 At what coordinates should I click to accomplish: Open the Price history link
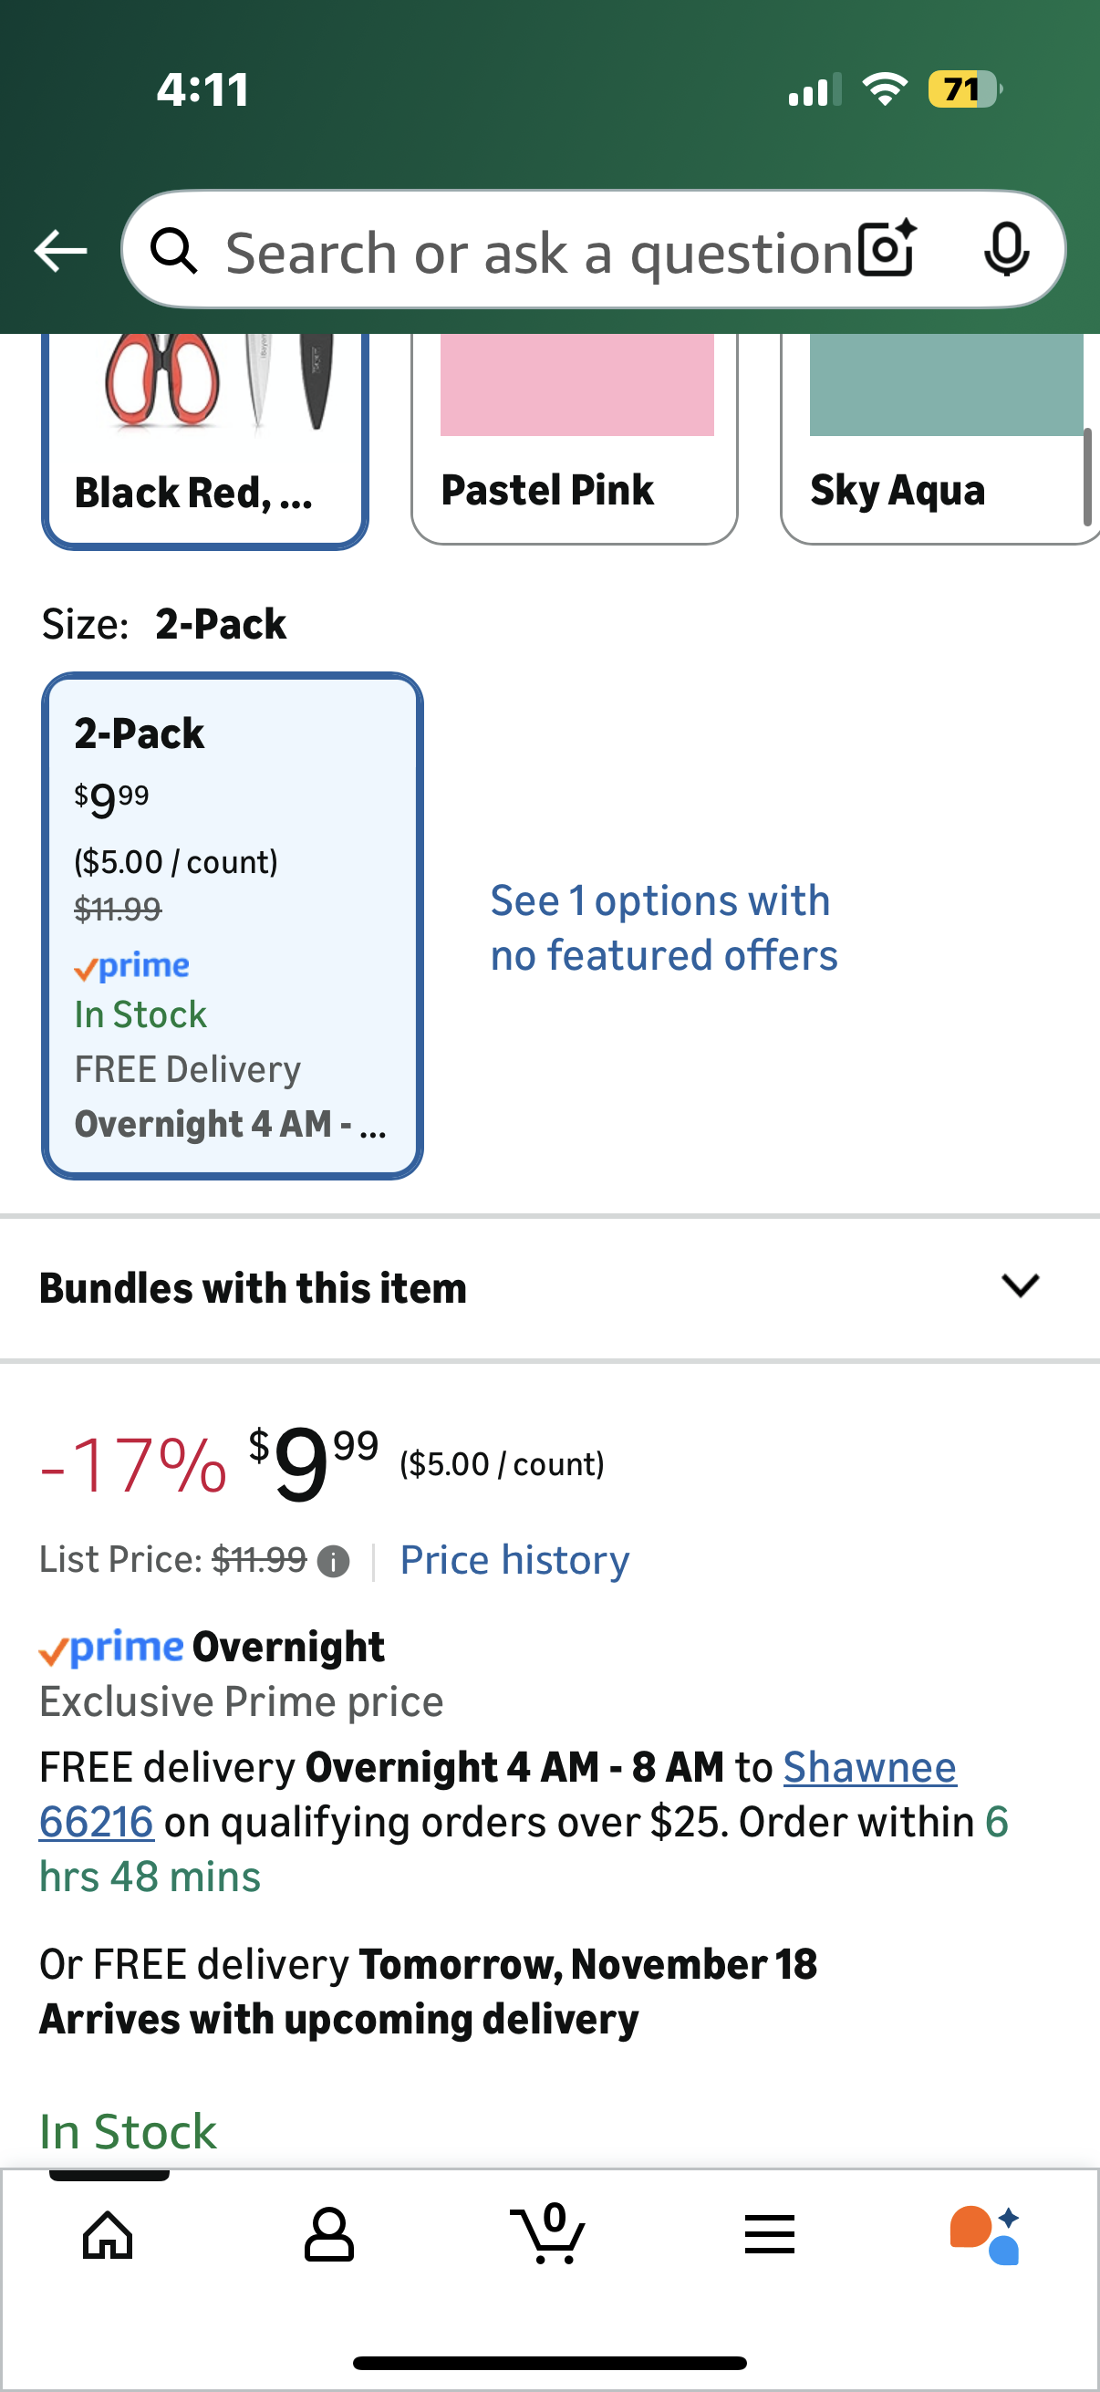[514, 1560]
